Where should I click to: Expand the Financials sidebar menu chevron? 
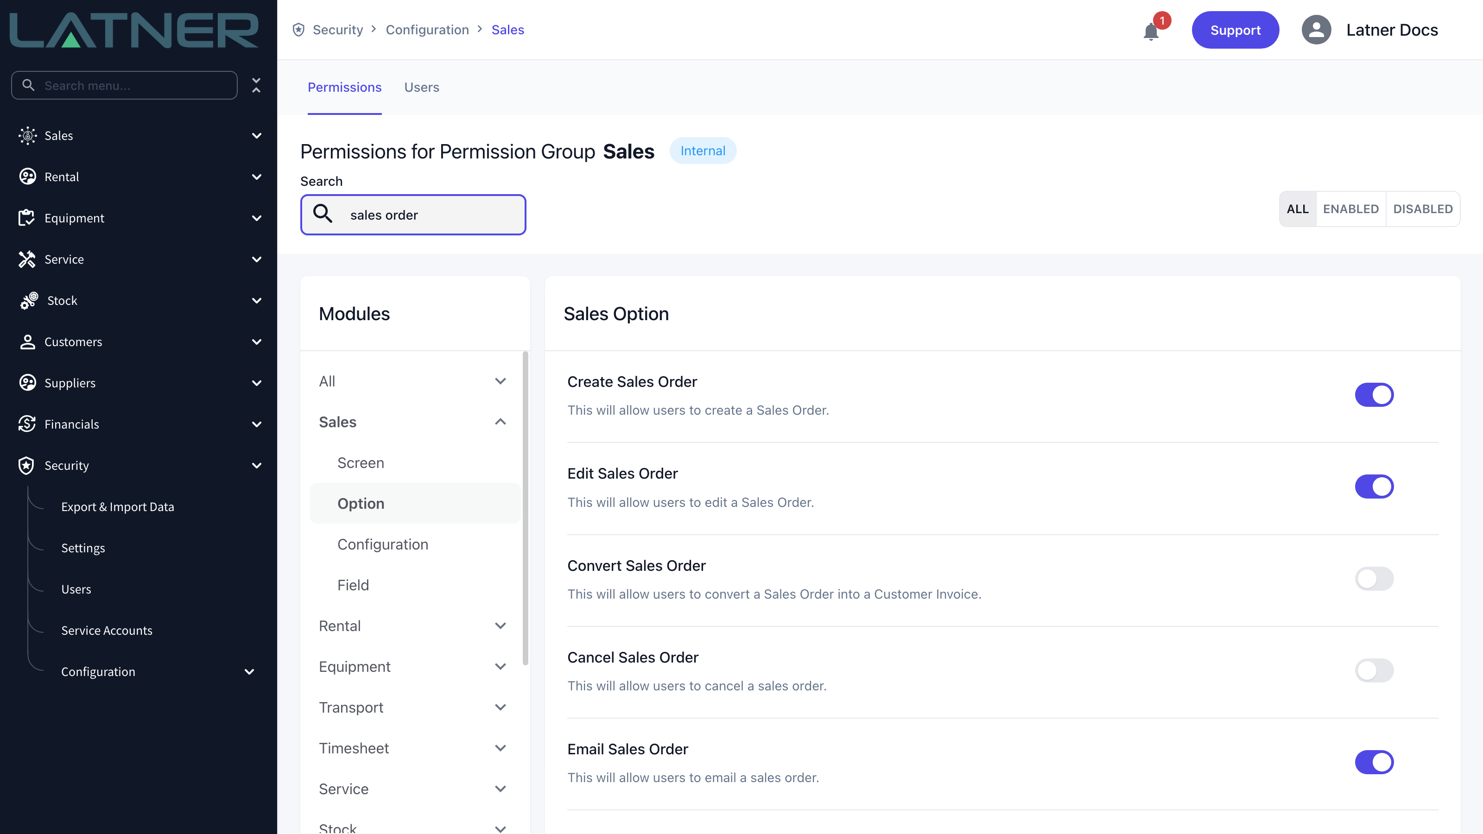click(257, 424)
